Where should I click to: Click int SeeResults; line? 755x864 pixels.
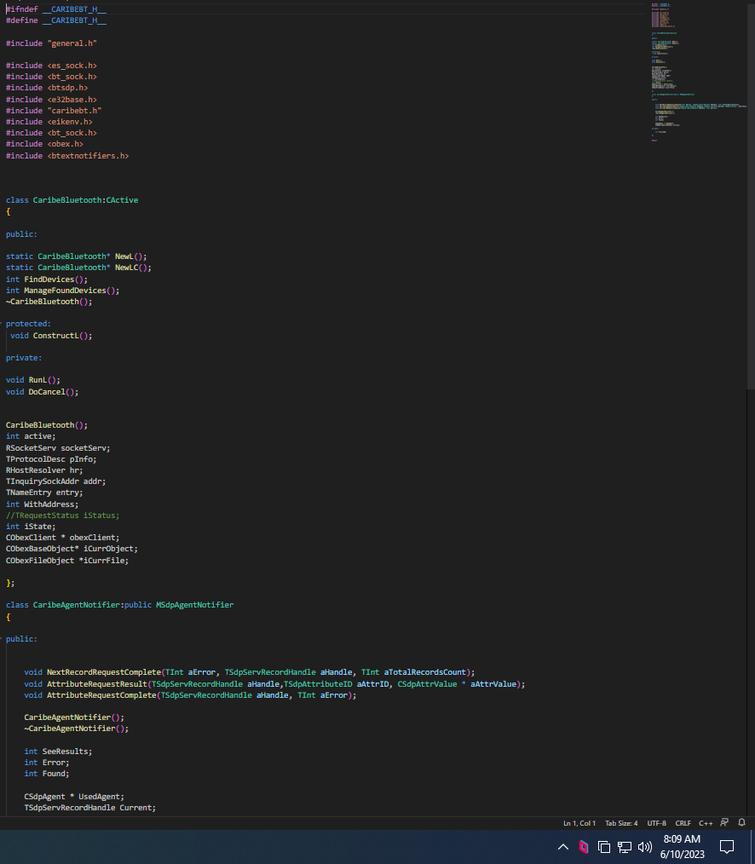point(58,751)
